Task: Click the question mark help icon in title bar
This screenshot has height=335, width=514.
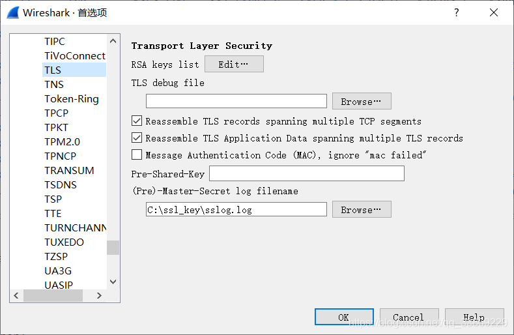Action: (x=457, y=12)
